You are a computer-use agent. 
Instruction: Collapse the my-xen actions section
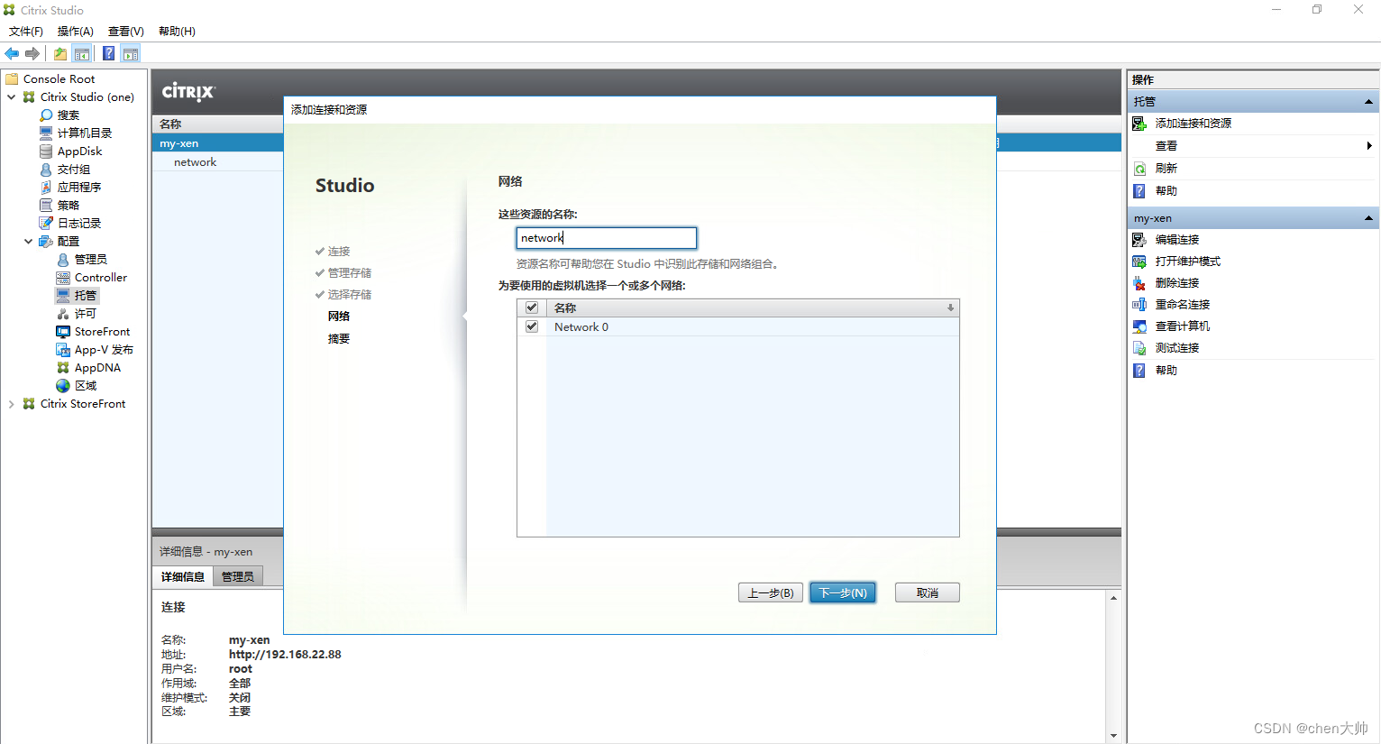click(x=1368, y=218)
